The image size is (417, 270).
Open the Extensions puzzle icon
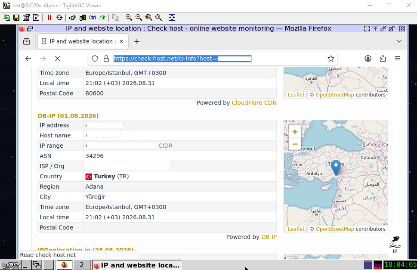(383, 59)
